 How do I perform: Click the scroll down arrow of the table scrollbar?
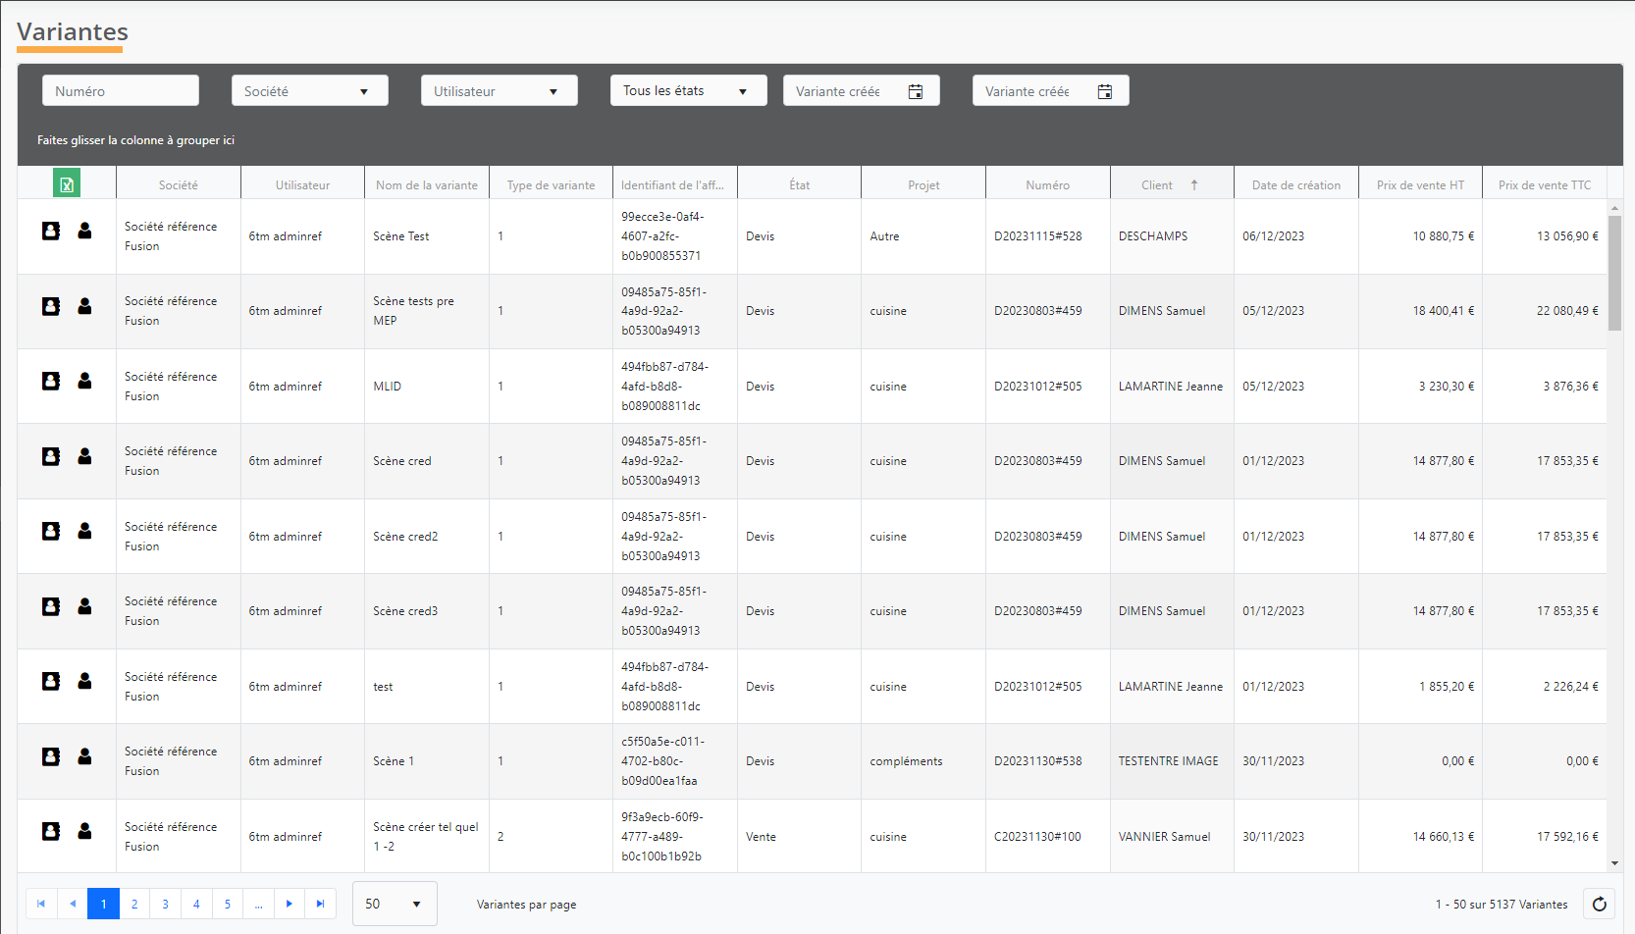pyautogui.click(x=1614, y=863)
